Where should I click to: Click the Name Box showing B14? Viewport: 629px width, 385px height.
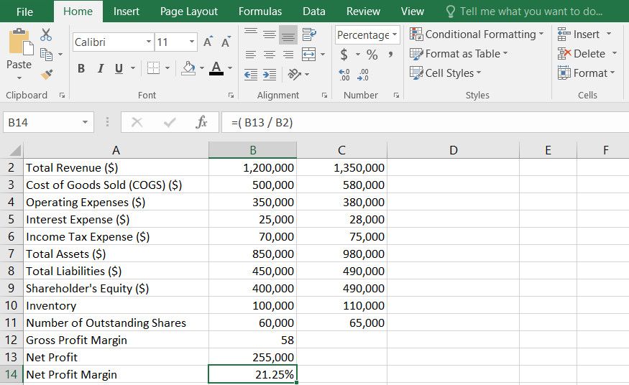[42, 123]
